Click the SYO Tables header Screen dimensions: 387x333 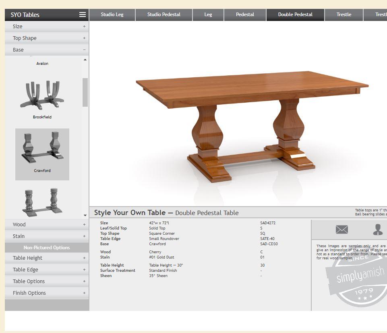coord(26,14)
